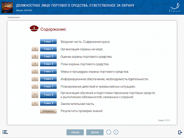Open Тема 9 button

tap(48, 103)
